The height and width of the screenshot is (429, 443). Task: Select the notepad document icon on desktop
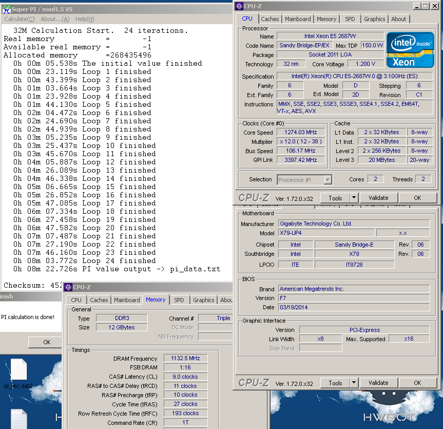[x=18, y=419]
